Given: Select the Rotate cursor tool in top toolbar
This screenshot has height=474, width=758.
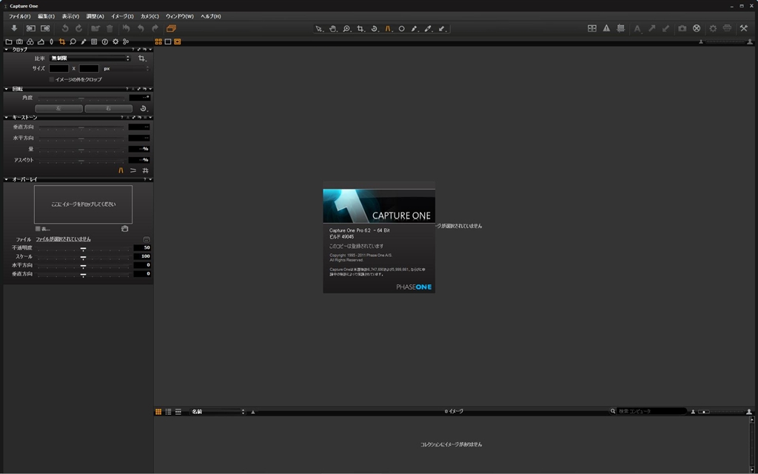Looking at the screenshot, I should (x=374, y=29).
